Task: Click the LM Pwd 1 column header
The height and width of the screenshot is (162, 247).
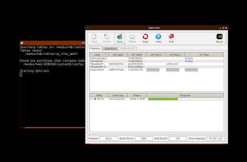Action: (x=156, y=55)
